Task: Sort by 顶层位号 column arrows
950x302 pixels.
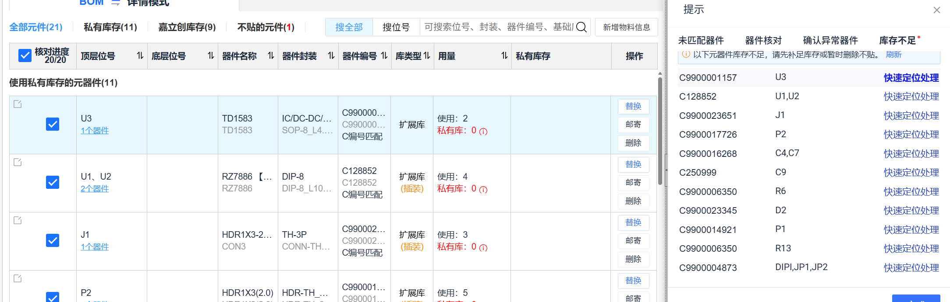Action: pyautogui.click(x=140, y=56)
